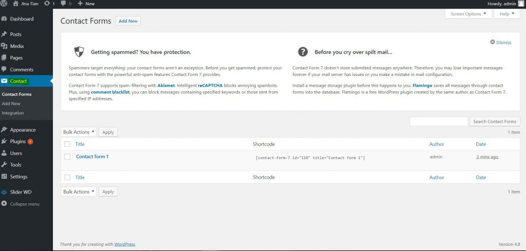This screenshot has height=251, width=526.
Task: Open the WordPress footer link
Action: (x=125, y=244)
